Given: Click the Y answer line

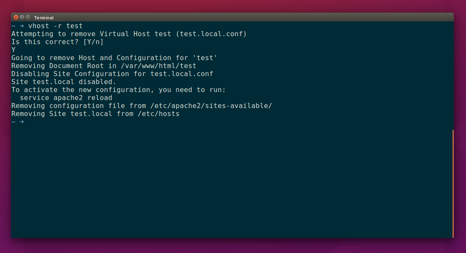Looking at the screenshot, I should [13, 50].
